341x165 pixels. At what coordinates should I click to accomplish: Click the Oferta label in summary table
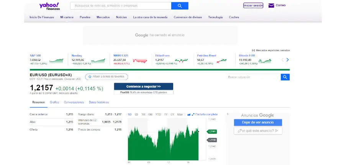(x=33, y=130)
